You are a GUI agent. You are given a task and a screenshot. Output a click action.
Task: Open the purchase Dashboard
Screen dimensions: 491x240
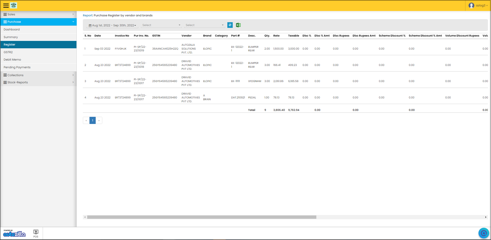(x=38, y=29)
